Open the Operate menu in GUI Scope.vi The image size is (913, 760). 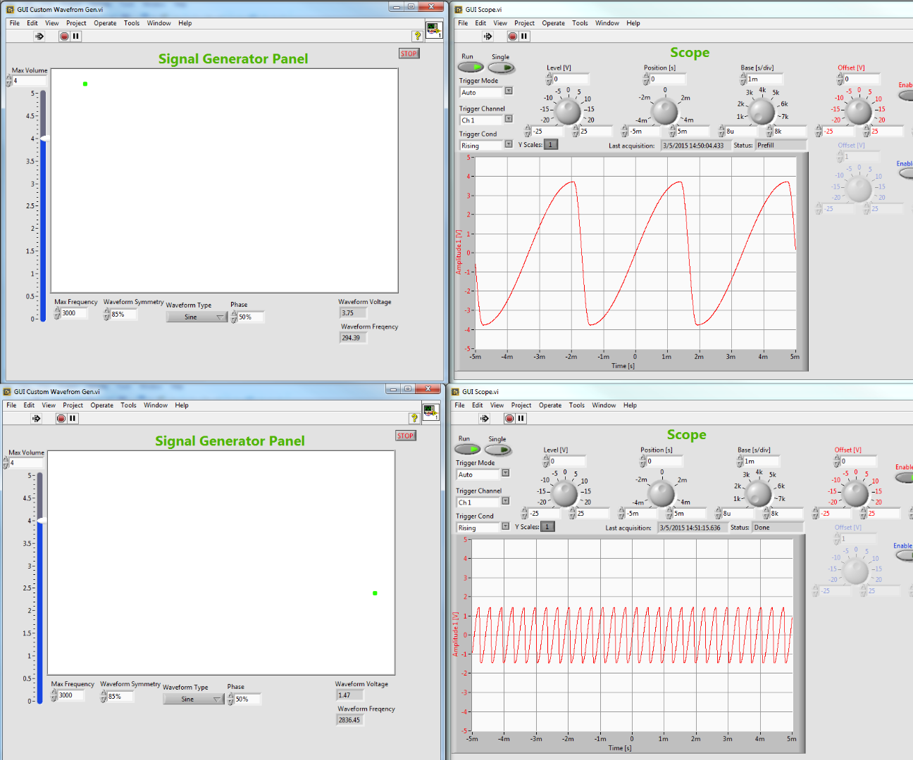point(554,23)
